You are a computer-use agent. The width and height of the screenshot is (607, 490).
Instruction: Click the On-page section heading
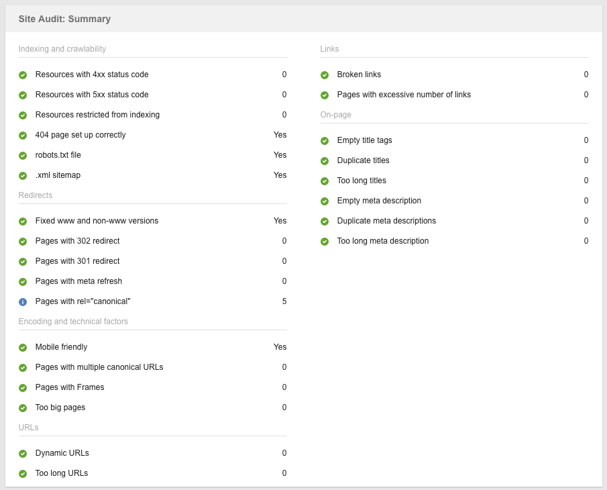(335, 115)
